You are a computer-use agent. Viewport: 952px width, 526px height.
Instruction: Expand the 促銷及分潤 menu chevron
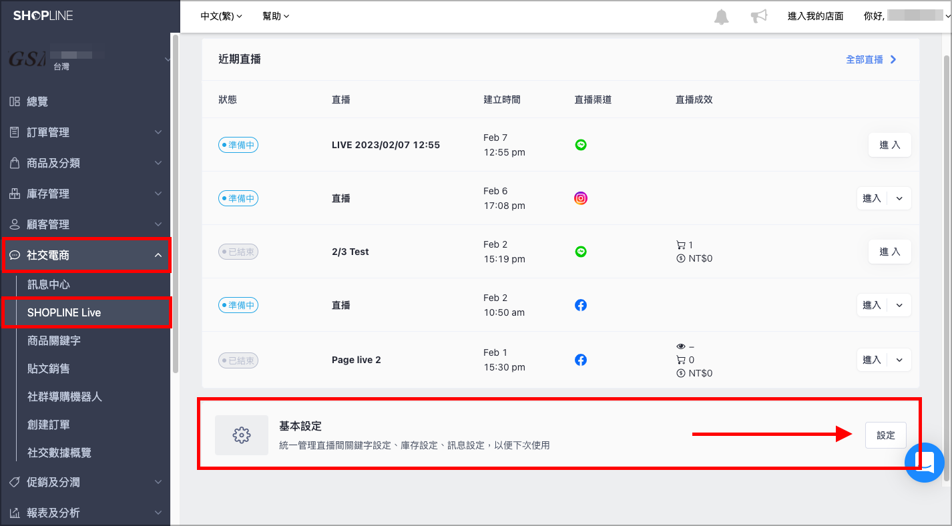[x=158, y=482]
